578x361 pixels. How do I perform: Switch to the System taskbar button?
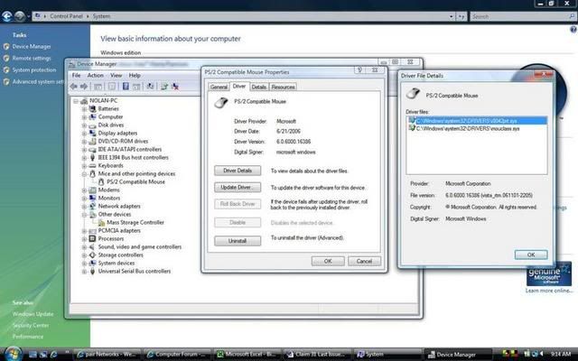(x=388, y=355)
